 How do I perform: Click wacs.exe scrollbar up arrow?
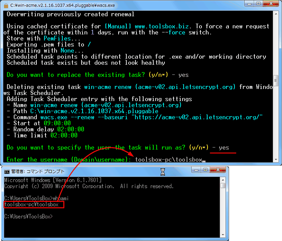(276, 14)
